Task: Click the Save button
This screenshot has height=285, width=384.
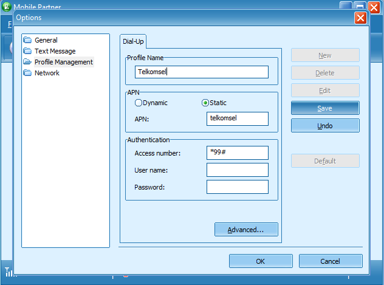Action: point(325,108)
